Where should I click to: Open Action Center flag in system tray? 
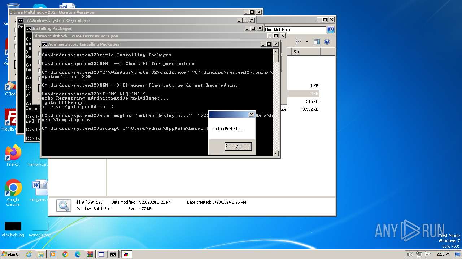click(x=428, y=254)
